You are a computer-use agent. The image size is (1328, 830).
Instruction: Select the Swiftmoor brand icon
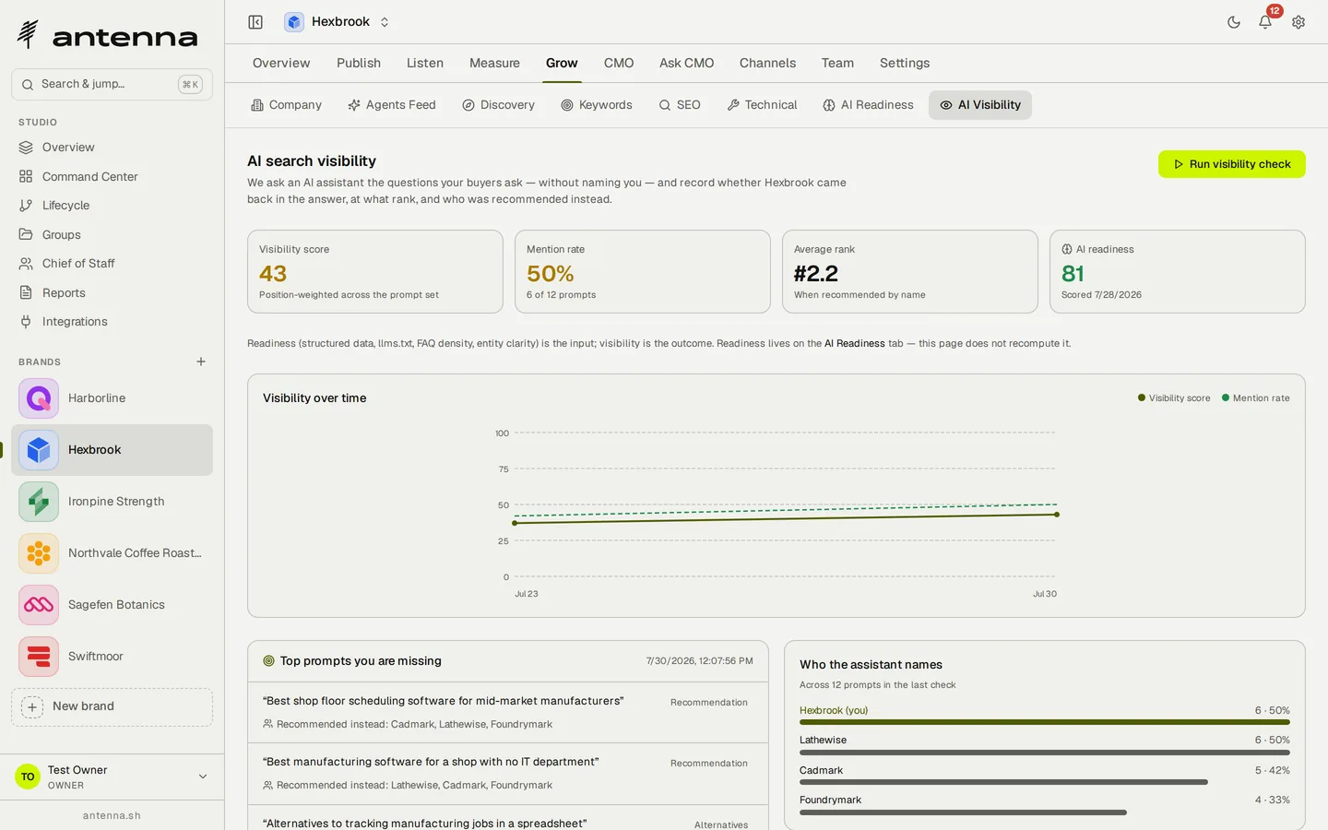39,657
